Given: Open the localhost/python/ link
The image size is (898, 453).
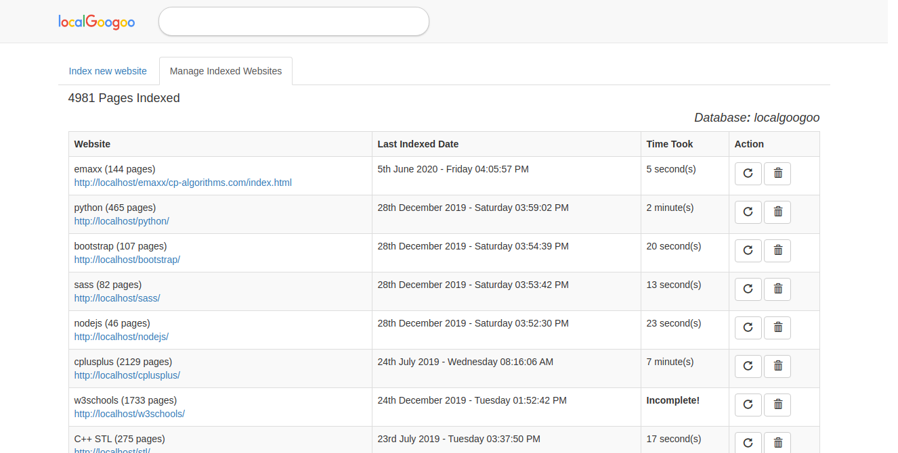Looking at the screenshot, I should pyautogui.click(x=122, y=221).
